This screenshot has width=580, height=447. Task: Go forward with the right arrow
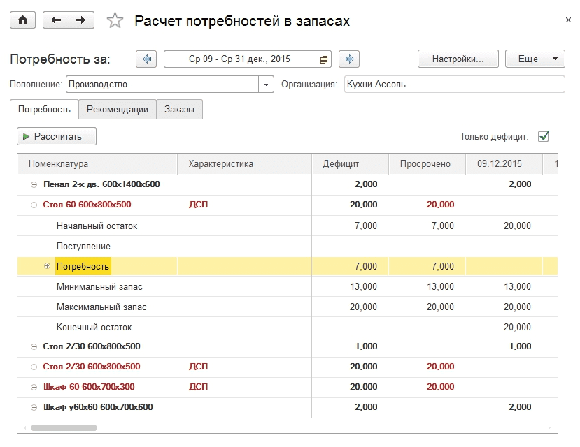click(x=82, y=20)
